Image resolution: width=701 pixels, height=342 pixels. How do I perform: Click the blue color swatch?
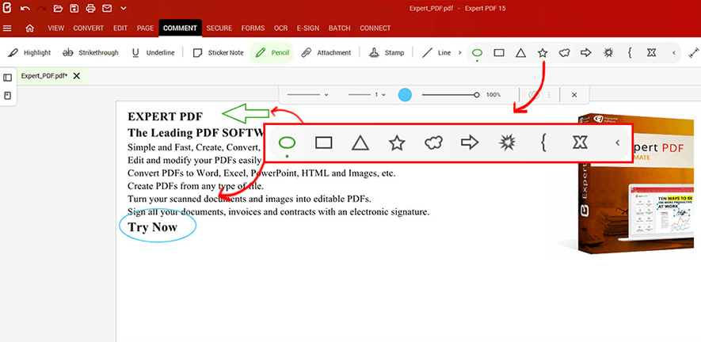(405, 95)
